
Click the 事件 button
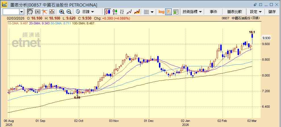(x=213, y=12)
